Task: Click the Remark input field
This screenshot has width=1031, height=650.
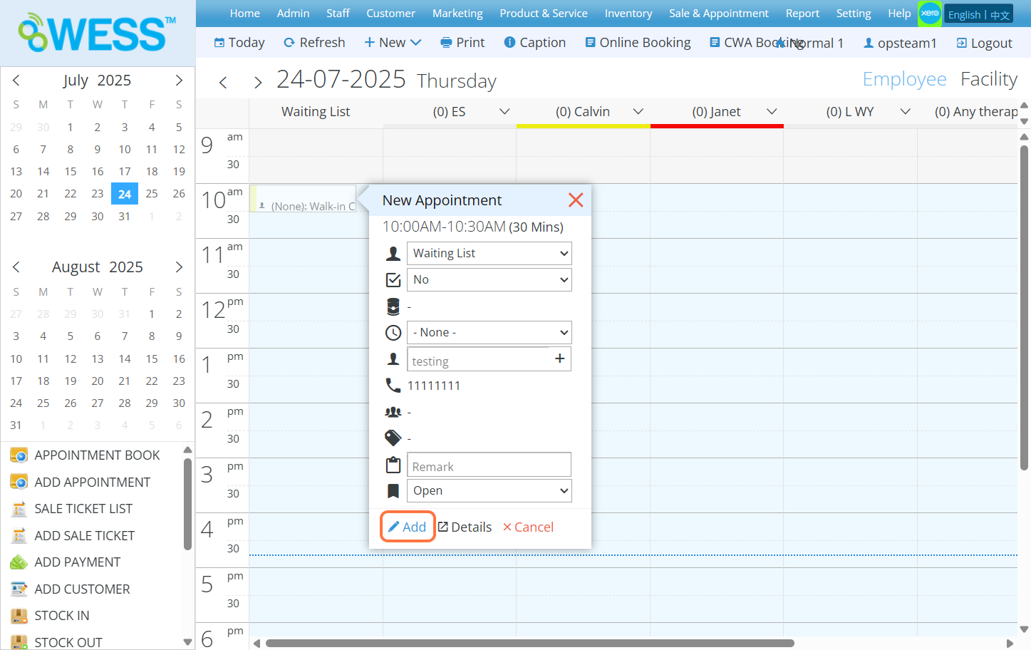Action: 489,466
